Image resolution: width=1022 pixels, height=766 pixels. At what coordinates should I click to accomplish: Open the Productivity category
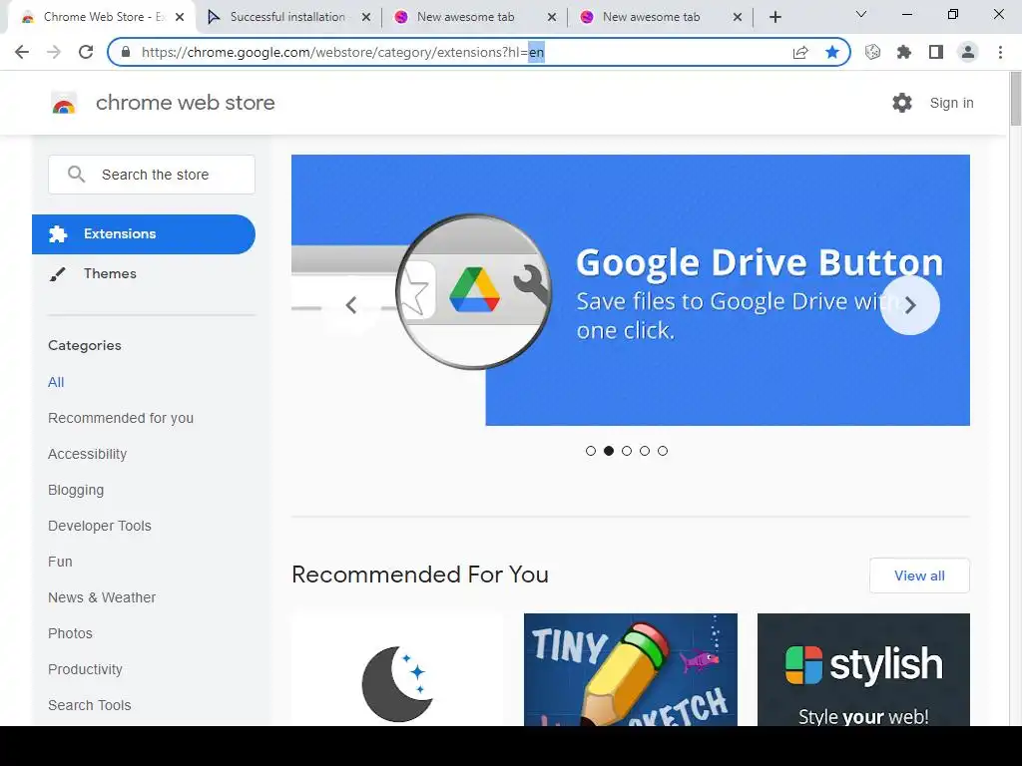point(85,669)
